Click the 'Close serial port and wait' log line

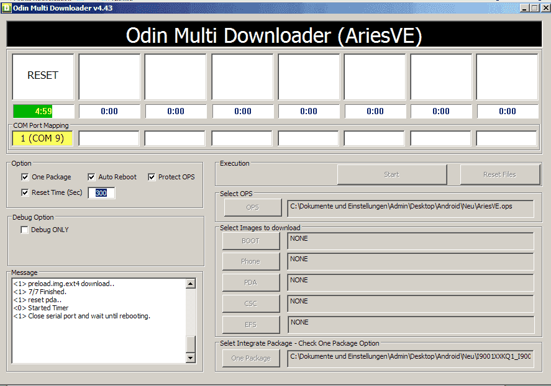click(x=81, y=316)
